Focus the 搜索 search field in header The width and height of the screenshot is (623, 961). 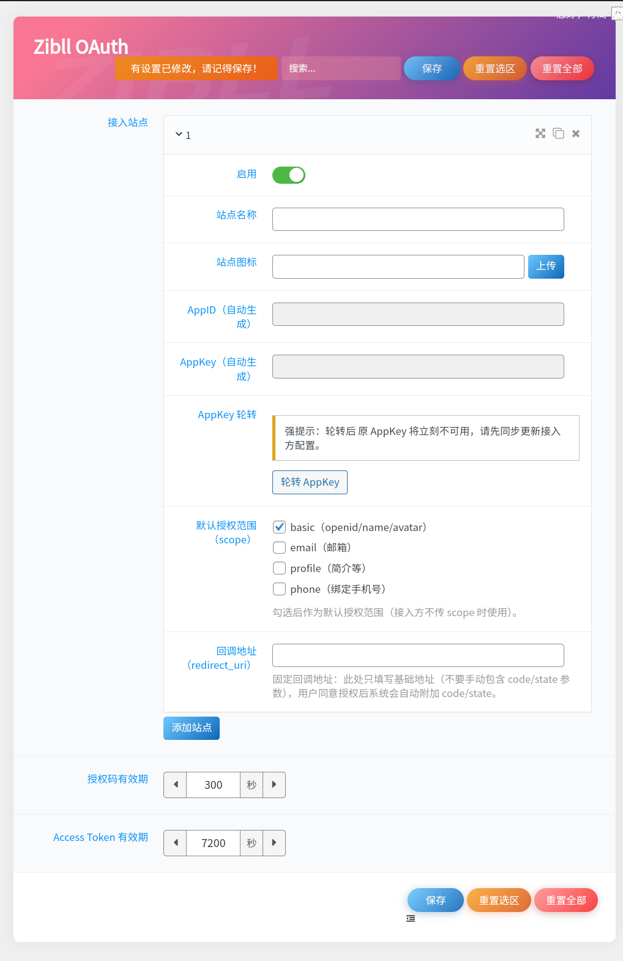pos(341,69)
